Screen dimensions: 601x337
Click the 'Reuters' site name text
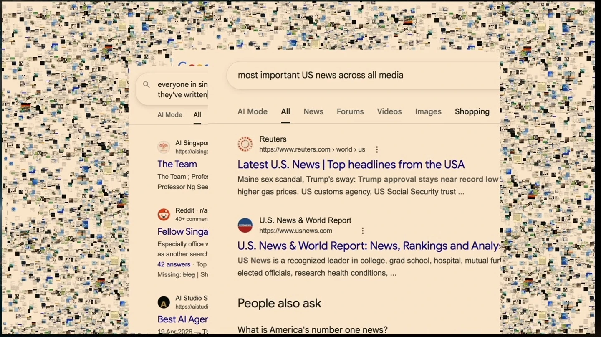(273, 139)
